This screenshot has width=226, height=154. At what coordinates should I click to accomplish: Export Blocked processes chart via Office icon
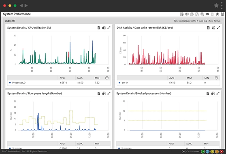coord(213,94)
